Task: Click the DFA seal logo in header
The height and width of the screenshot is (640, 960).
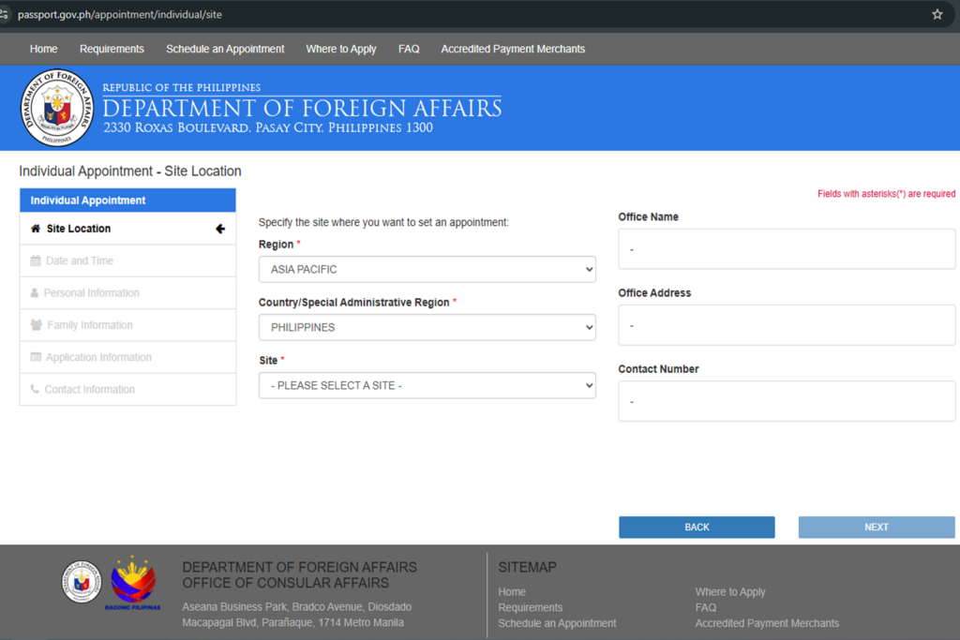Action: (57, 108)
